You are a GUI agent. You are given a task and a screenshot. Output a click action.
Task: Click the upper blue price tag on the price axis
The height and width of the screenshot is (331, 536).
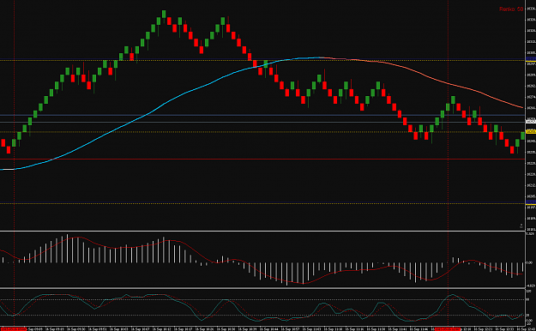coord(531,59)
